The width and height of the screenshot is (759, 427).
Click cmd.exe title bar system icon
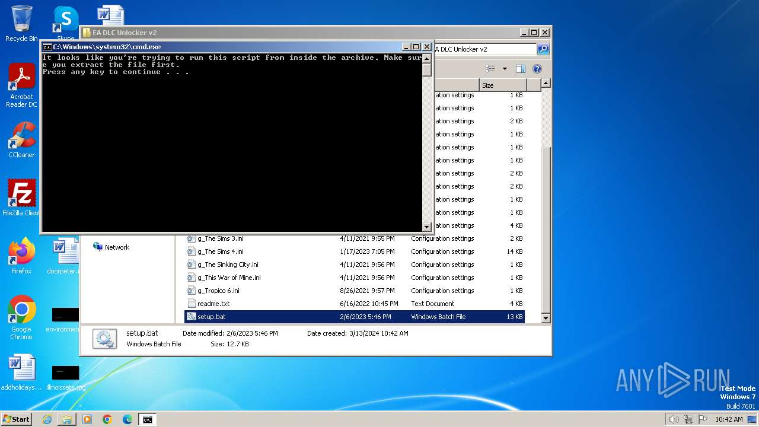(47, 47)
